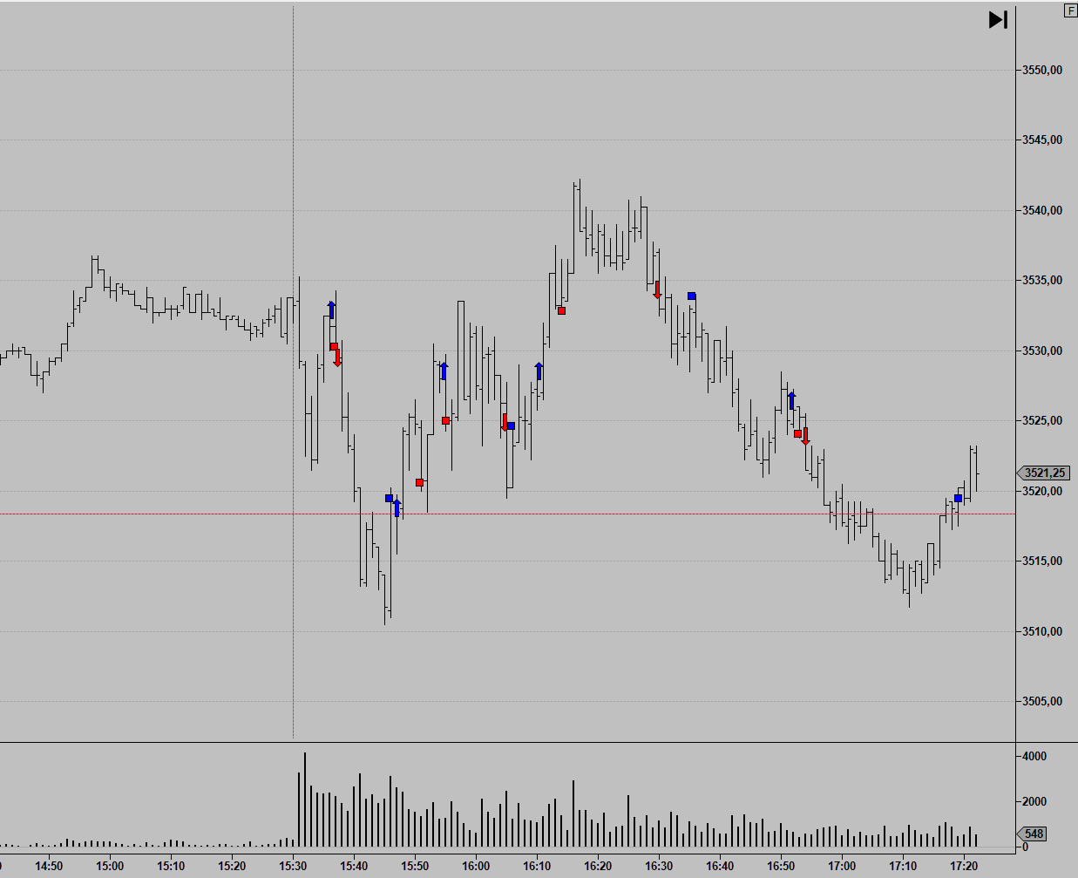Screen dimensions: 1078x878
Task: Select the blue square marker near 17:20
Action: (x=958, y=499)
